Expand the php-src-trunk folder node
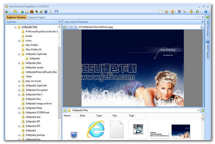 click(x=19, y=81)
